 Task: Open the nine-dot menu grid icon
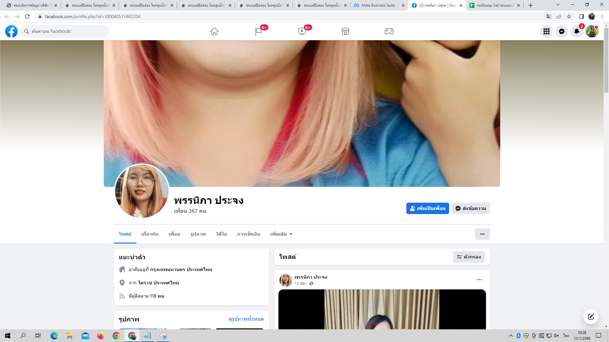tap(547, 31)
